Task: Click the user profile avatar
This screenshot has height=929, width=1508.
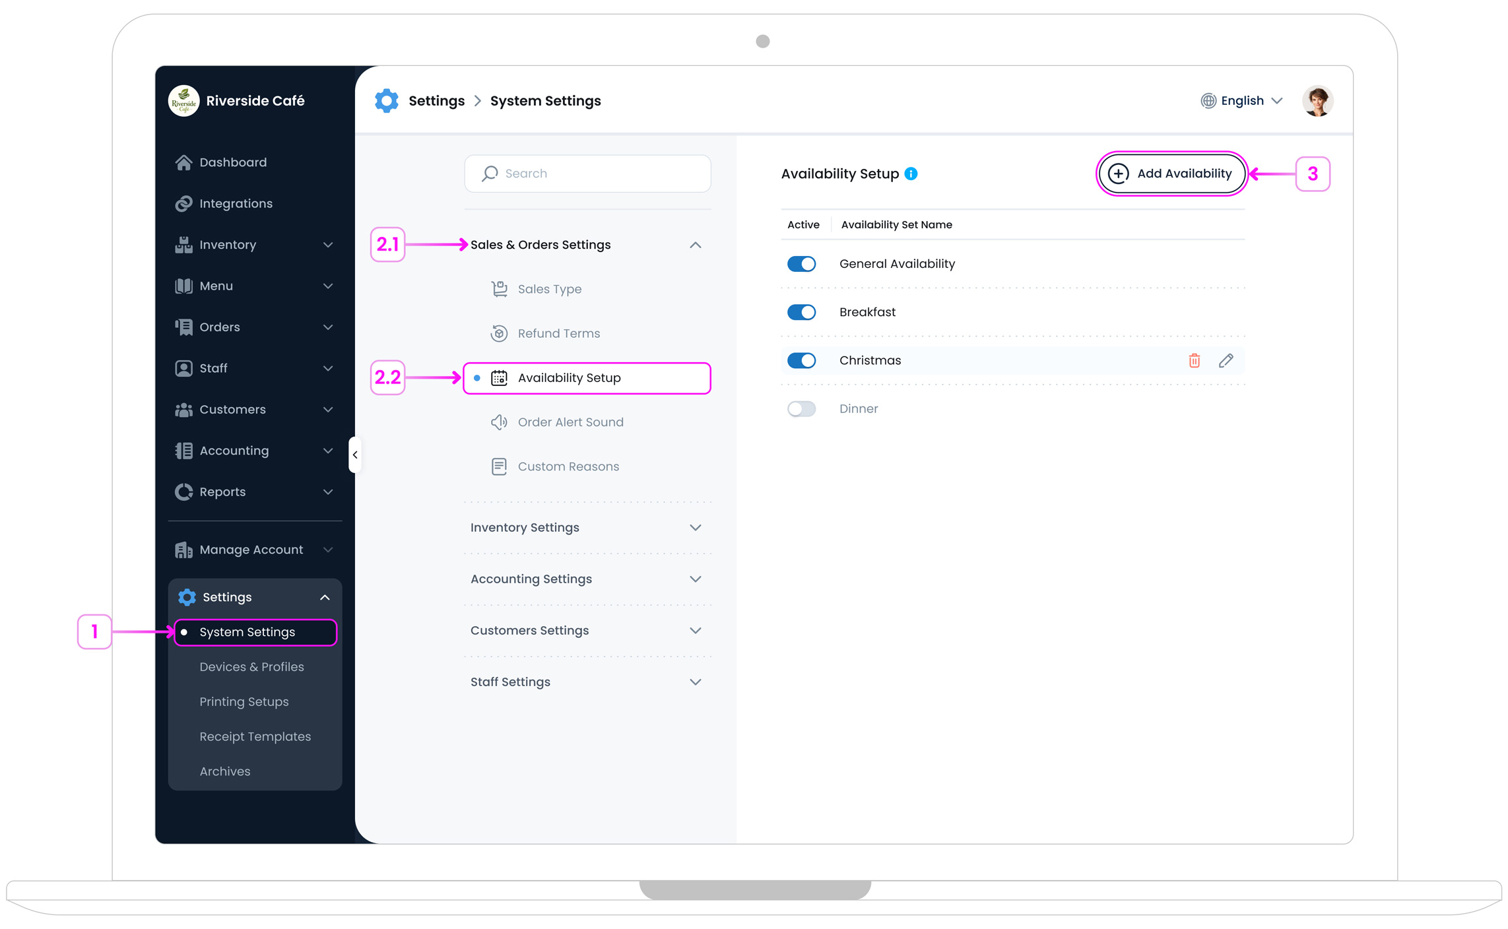Action: 1317,101
